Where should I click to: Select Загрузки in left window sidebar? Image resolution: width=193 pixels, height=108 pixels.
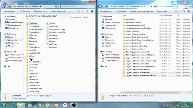point(11,19)
